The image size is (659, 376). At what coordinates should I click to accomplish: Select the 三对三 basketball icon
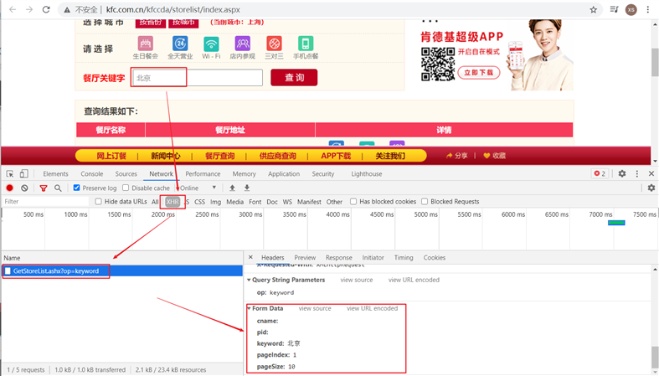274,44
